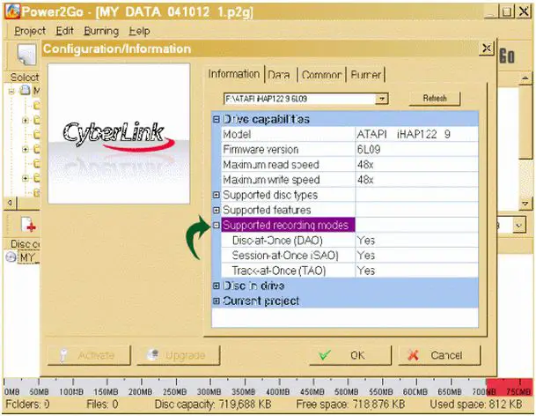Click the ATAPI iHAP122 9 model value
The height and width of the screenshot is (416, 536).
pyautogui.click(x=403, y=134)
